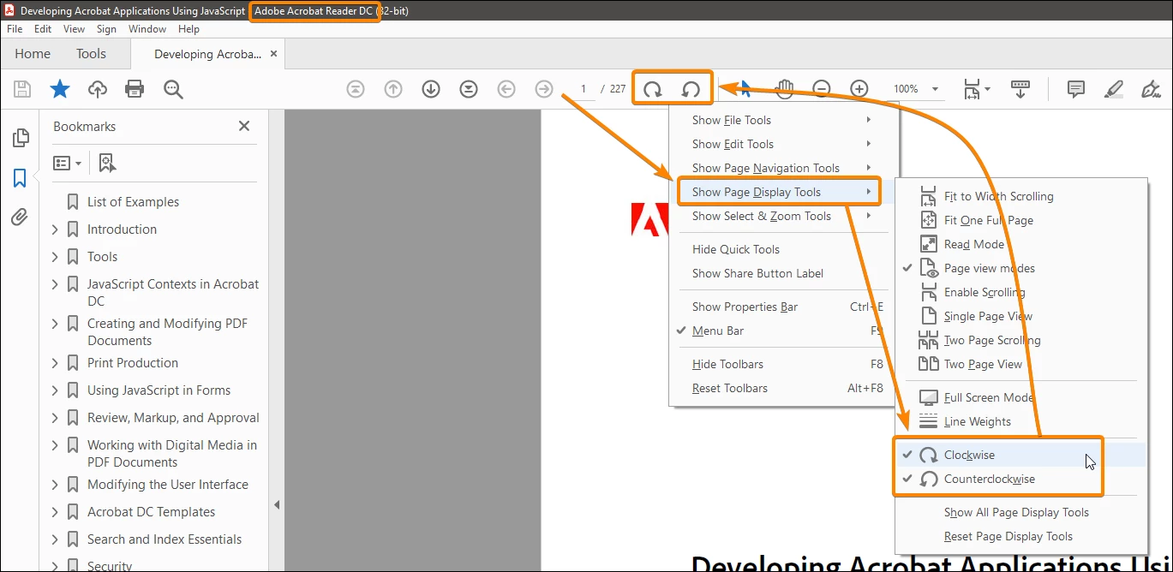Open the zoom percentage dropdown
The width and height of the screenshot is (1173, 572).
click(935, 89)
